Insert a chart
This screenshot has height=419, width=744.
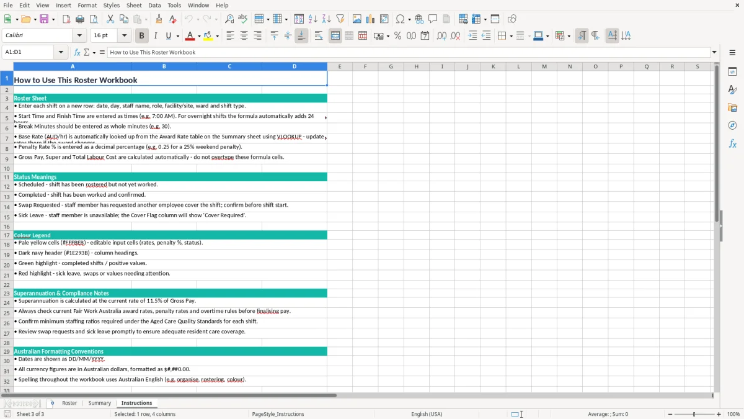[371, 19]
